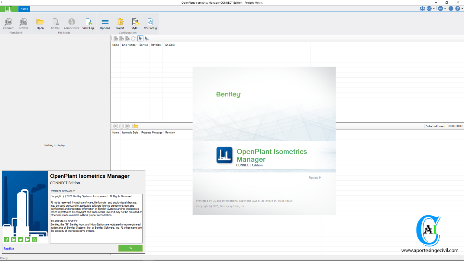This screenshot has width=464, height=261.
Task: Open the en language dropdown
Action: (x=441, y=8)
